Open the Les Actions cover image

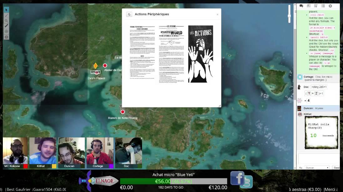click(x=201, y=54)
